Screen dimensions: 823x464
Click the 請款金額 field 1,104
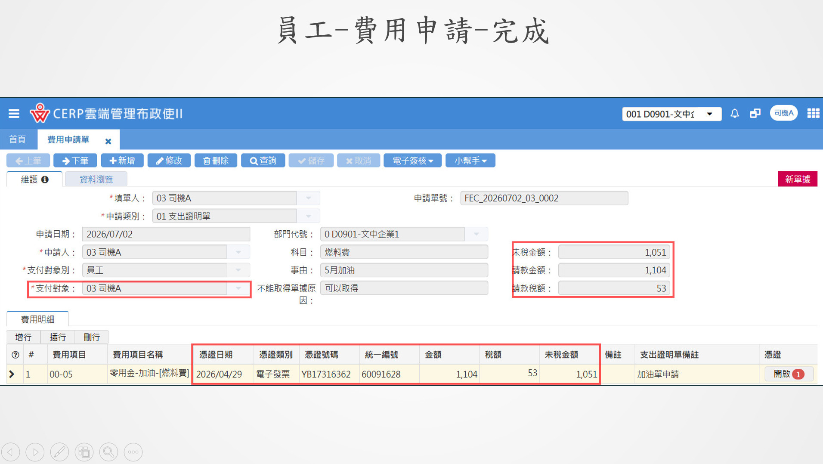click(x=614, y=270)
